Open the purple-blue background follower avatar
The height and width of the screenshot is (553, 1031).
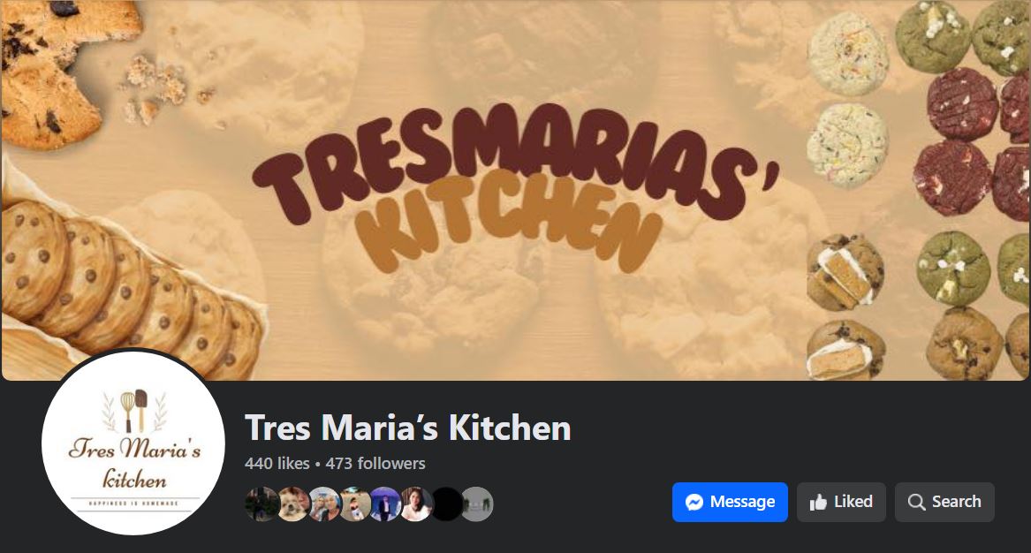[x=385, y=504]
